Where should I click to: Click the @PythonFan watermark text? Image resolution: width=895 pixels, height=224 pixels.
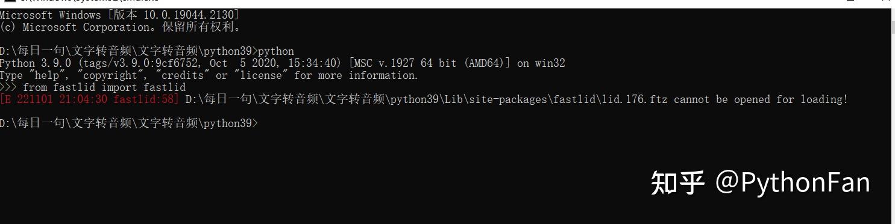[x=793, y=182]
